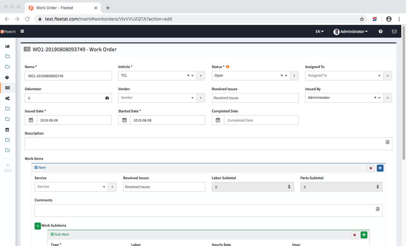Add a new Assigned To entry
Viewport: 406px width, 246px height.
coord(388,76)
